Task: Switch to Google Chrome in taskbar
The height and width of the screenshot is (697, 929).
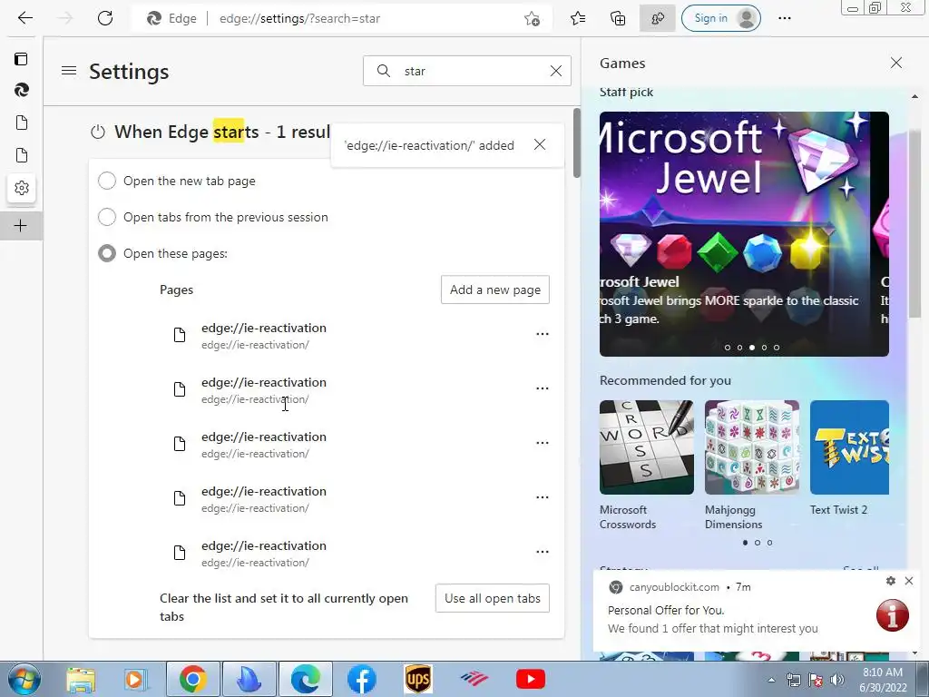Action: point(192,679)
